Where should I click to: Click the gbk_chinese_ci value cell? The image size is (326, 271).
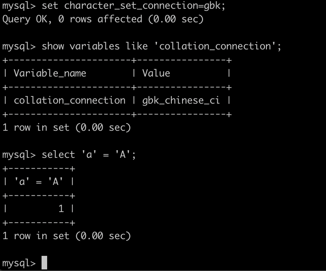[181, 100]
